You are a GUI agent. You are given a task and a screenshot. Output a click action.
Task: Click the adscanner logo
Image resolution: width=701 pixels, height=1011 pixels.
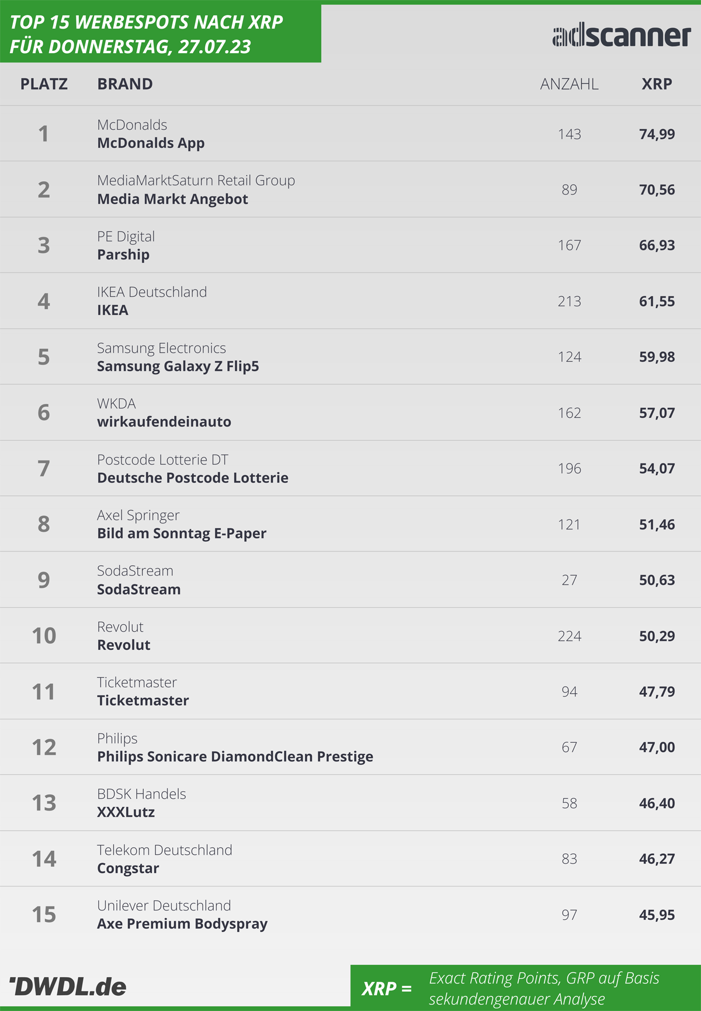622,36
